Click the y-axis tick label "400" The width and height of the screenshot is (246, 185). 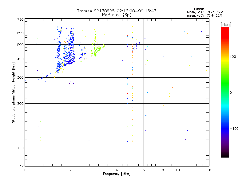(20, 59)
